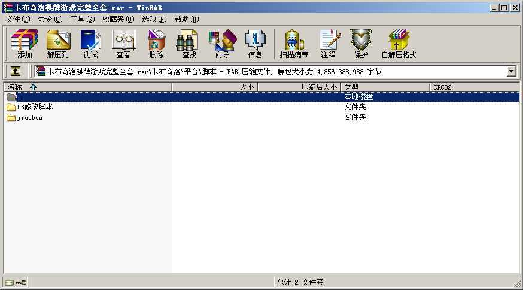This screenshot has height=290, width=523.
Task: Click the resize grip in status bar corner
Action: coord(518,283)
